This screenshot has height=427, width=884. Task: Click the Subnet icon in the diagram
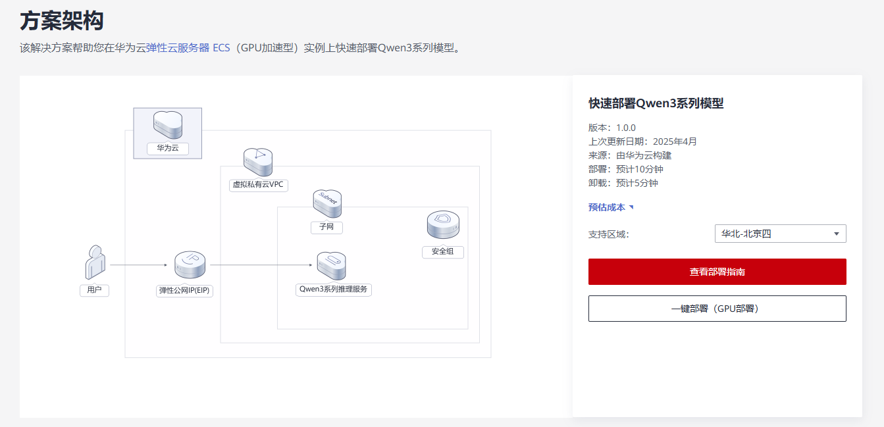coord(327,204)
